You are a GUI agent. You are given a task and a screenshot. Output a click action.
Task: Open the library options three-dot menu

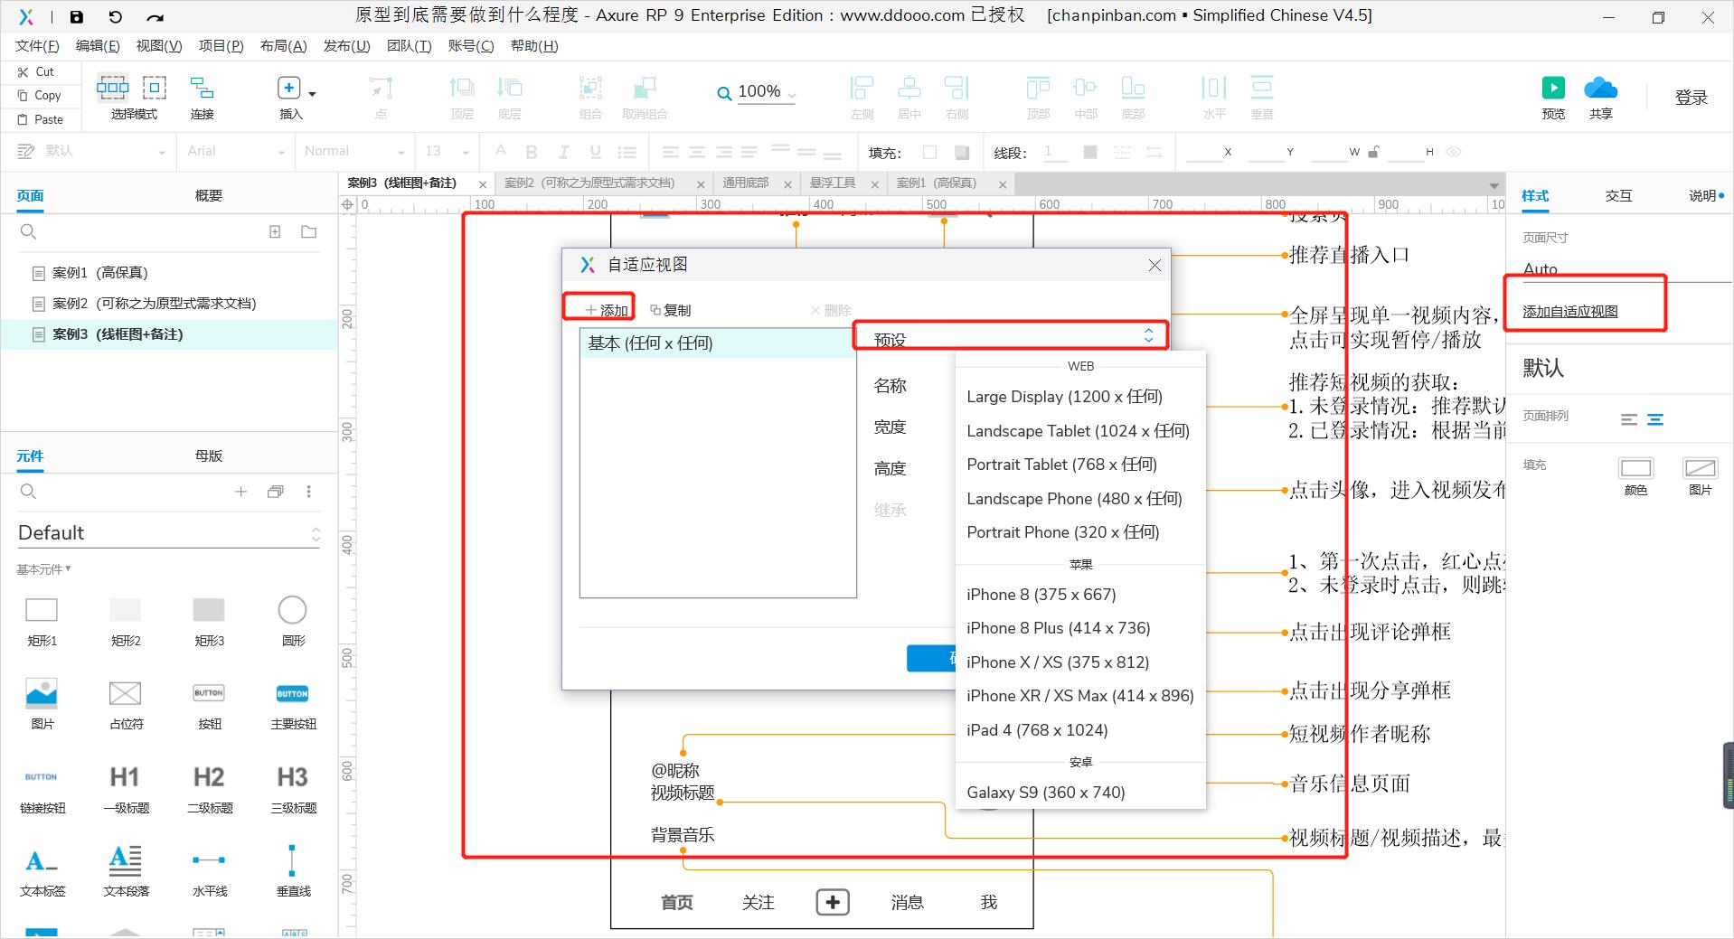tap(309, 492)
